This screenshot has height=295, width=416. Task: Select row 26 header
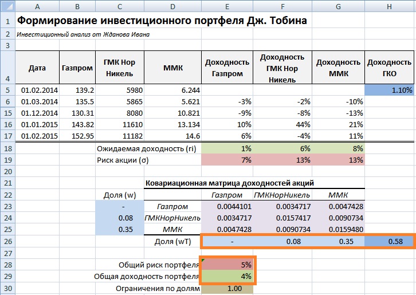click(x=7, y=241)
